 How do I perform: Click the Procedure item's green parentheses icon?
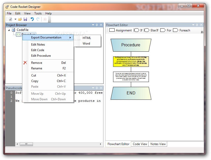18,34
